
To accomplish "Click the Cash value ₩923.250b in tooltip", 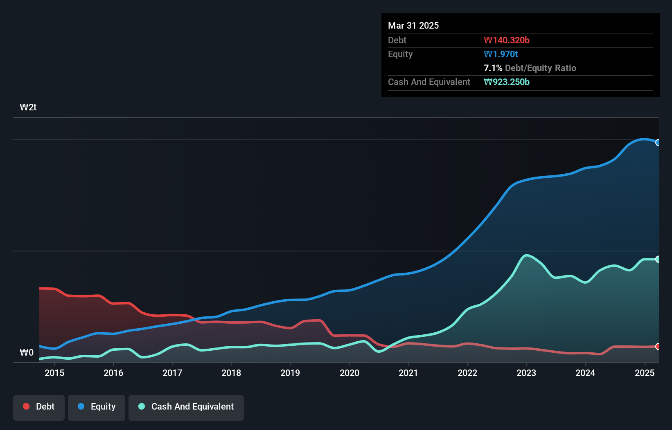I will (507, 82).
